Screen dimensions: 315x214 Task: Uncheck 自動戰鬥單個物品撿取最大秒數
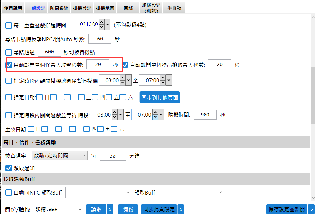tap(125, 65)
